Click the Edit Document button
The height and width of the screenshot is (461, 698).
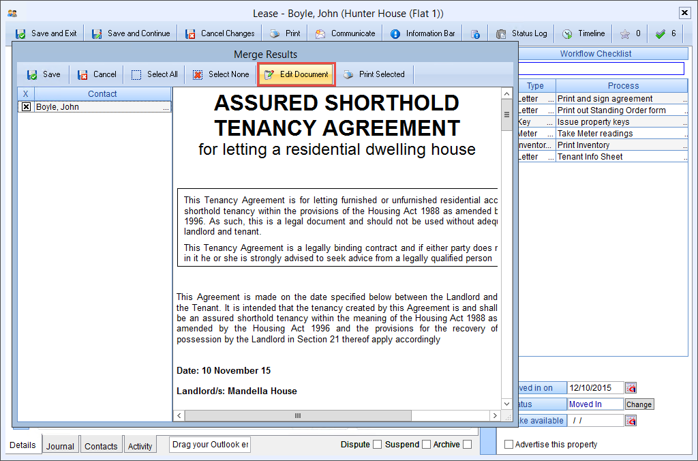click(x=297, y=74)
